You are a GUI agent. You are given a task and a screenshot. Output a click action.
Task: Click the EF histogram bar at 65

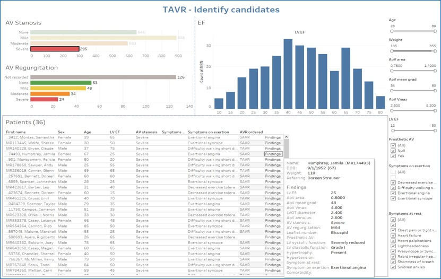coord(345,78)
